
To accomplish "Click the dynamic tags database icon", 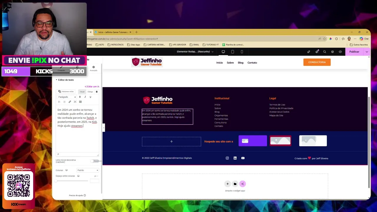I will click(x=97, y=92).
